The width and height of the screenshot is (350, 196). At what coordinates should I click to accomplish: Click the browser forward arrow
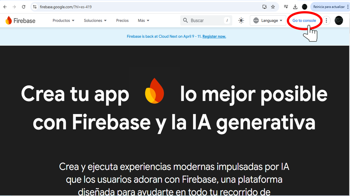[x=14, y=7]
